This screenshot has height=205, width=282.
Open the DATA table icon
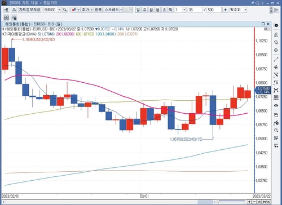[x=276, y=97]
